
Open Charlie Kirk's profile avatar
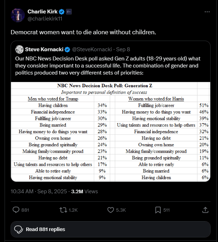click(x=18, y=15)
